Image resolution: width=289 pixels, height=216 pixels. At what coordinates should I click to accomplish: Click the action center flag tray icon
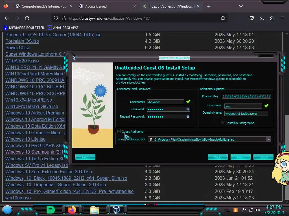click(244, 210)
